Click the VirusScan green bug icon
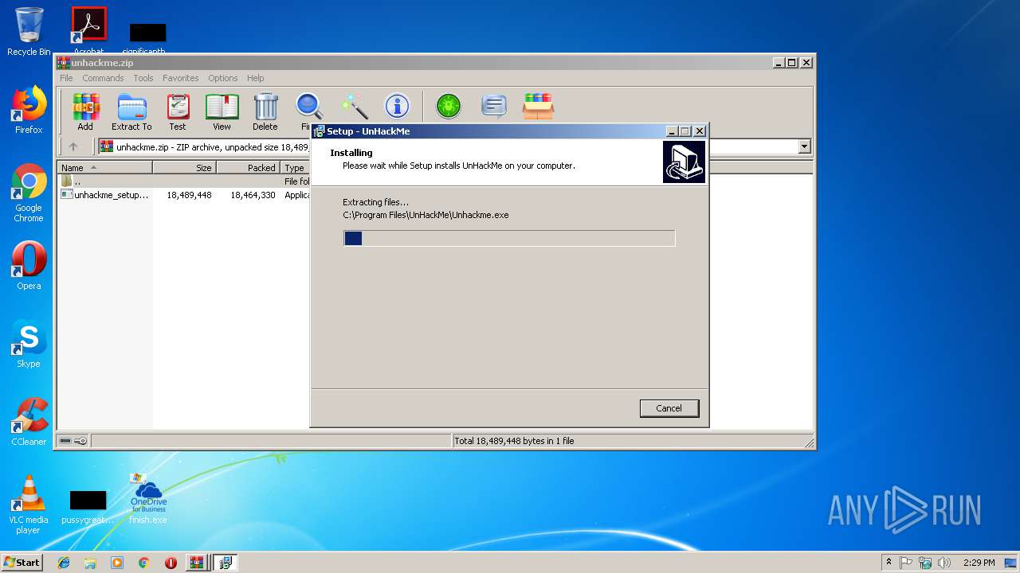 click(x=449, y=106)
